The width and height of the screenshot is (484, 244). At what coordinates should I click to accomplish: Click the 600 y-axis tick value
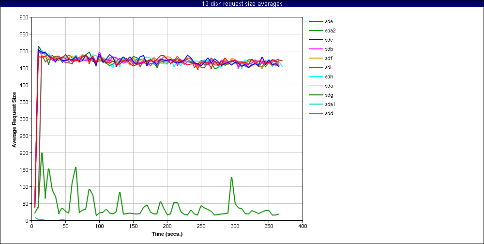pyautogui.click(x=24, y=17)
